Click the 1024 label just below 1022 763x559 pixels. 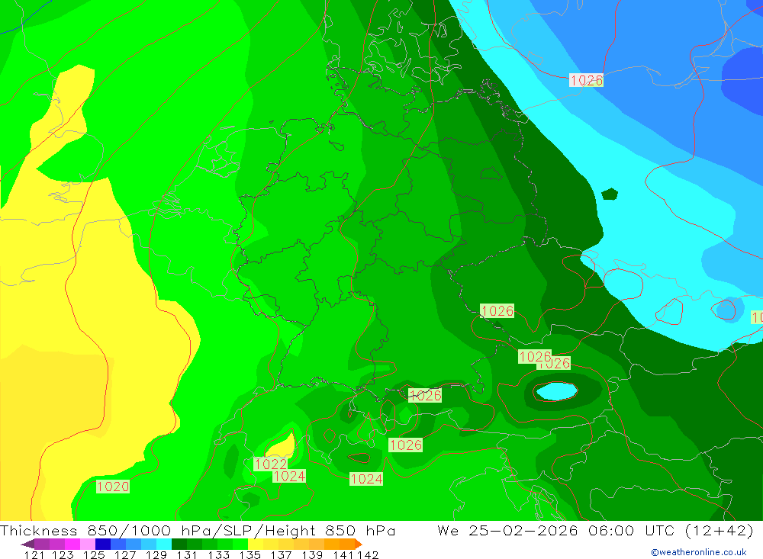tap(289, 476)
